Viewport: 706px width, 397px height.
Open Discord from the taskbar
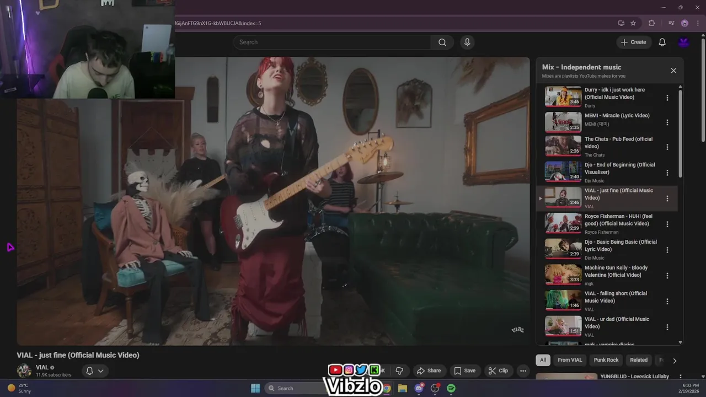[419, 388]
